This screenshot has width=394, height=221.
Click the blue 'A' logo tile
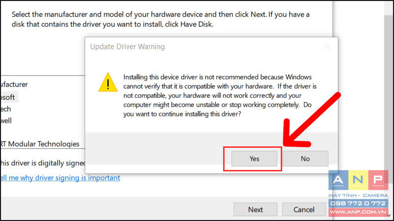pyautogui.click(x=338, y=180)
